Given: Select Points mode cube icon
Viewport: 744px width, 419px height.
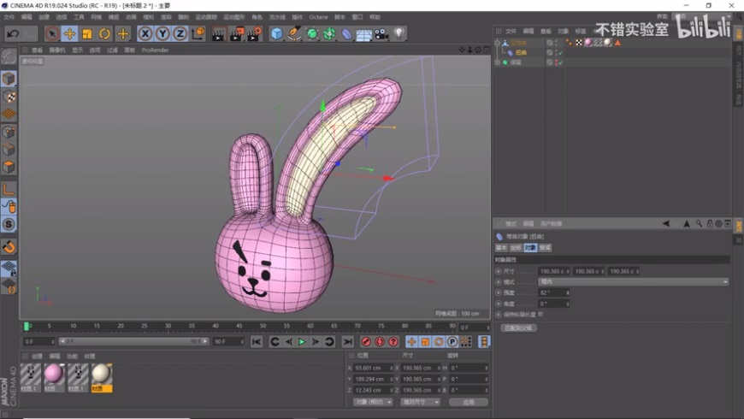Looking at the screenshot, I should (x=9, y=132).
